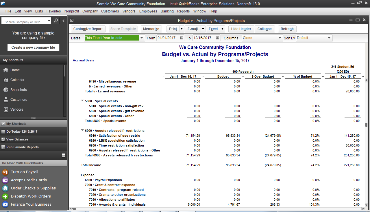Image resolution: width=370 pixels, height=212 pixels.
Task: Click the report horizontal scrollbar thumb
Action: coord(74,209)
